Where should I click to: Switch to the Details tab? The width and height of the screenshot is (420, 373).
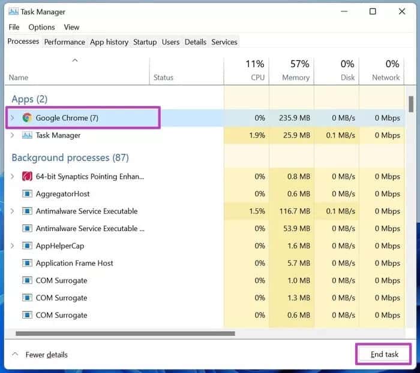tap(196, 42)
